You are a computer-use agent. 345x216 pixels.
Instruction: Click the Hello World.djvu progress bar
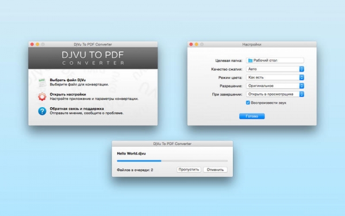(172, 161)
